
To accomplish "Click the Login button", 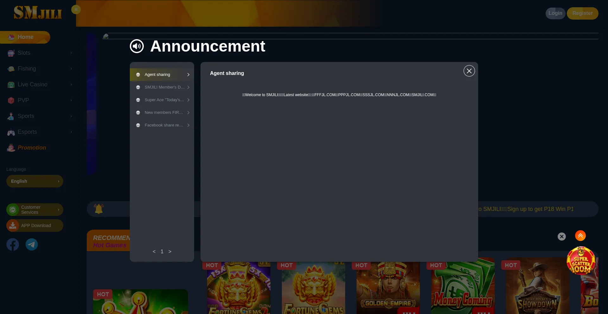I will point(555,13).
